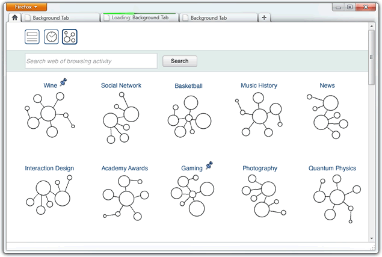Open the Interaction Design link

click(49, 169)
